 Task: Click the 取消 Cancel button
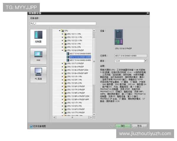[x=140, y=126]
